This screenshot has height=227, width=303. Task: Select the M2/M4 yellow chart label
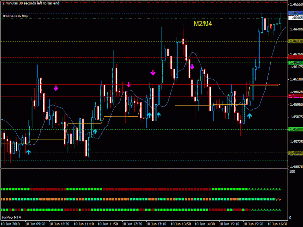tap(203, 24)
